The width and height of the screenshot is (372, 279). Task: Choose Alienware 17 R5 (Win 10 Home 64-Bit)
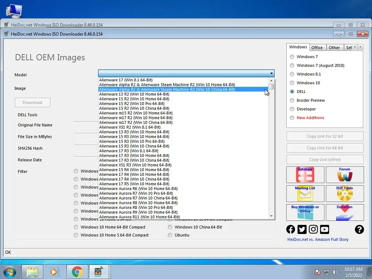point(183,184)
